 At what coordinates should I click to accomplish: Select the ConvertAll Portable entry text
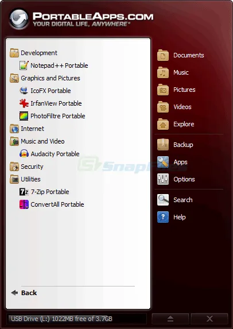click(x=57, y=204)
